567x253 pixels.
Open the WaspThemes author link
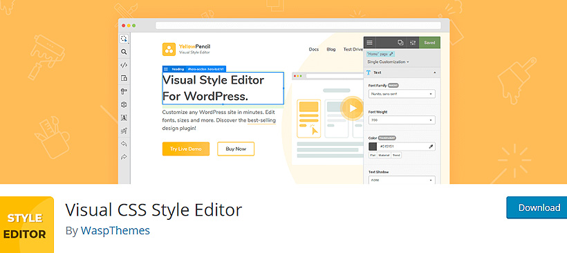coord(115,231)
